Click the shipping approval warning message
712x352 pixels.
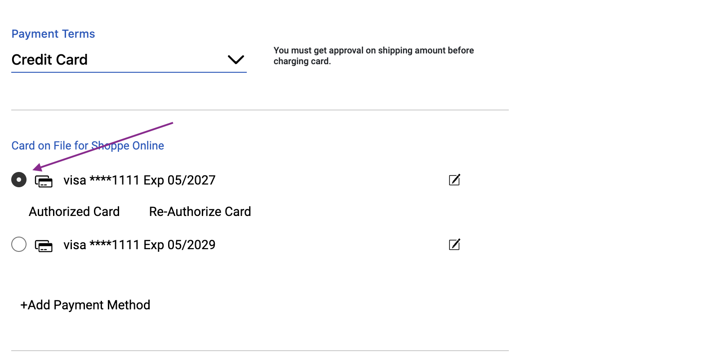(x=373, y=56)
